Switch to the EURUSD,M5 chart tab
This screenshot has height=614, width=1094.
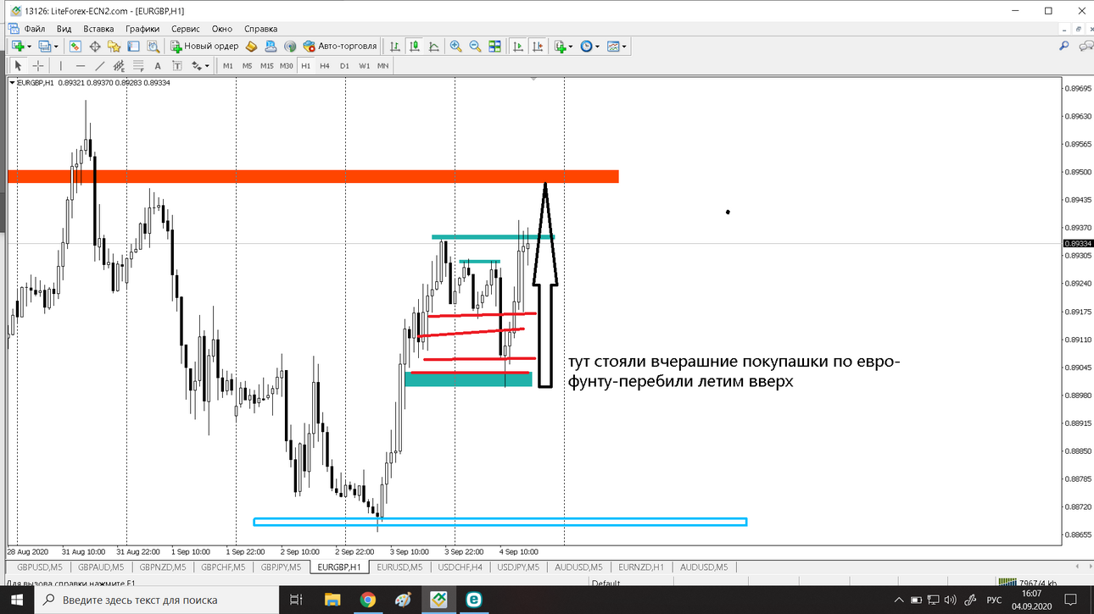tap(399, 567)
